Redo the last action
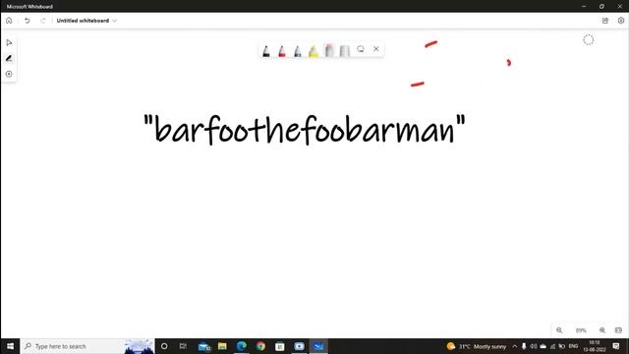This screenshot has width=629, height=354. coord(43,21)
